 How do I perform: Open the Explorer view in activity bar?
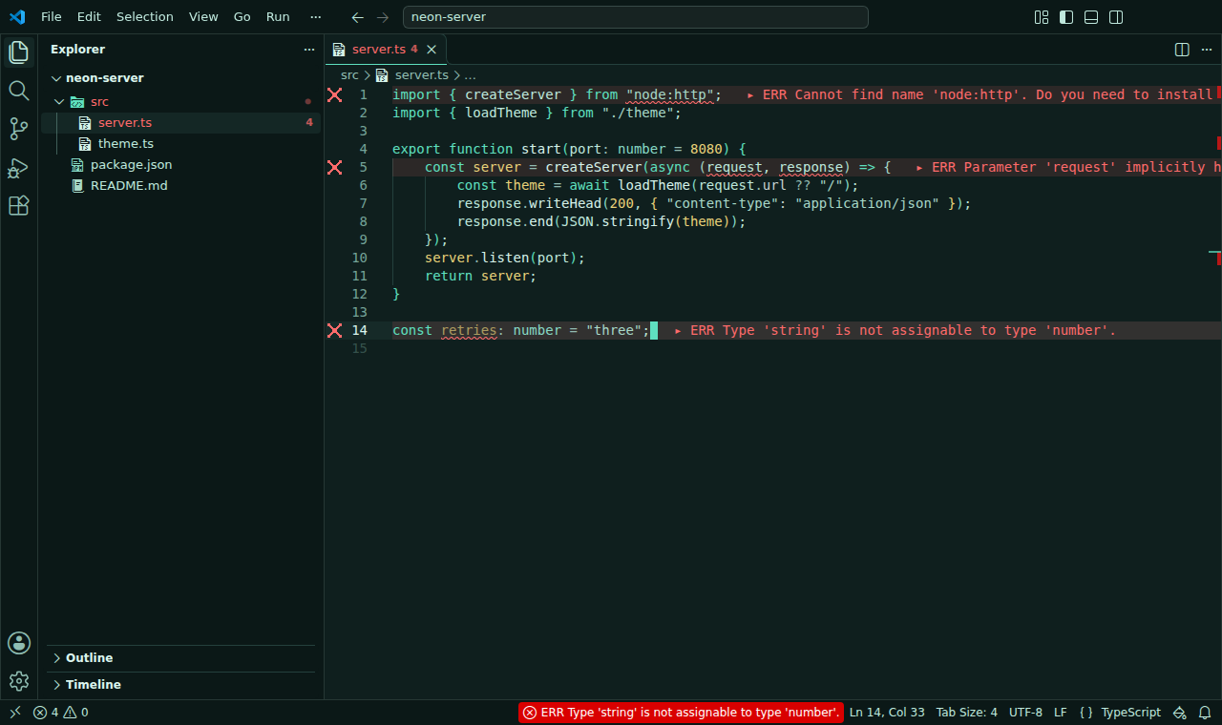[x=18, y=52]
